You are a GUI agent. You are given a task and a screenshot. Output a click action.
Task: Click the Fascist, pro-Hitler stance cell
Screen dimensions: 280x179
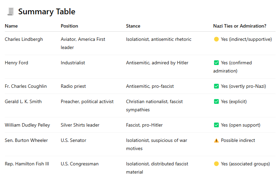click(x=144, y=125)
